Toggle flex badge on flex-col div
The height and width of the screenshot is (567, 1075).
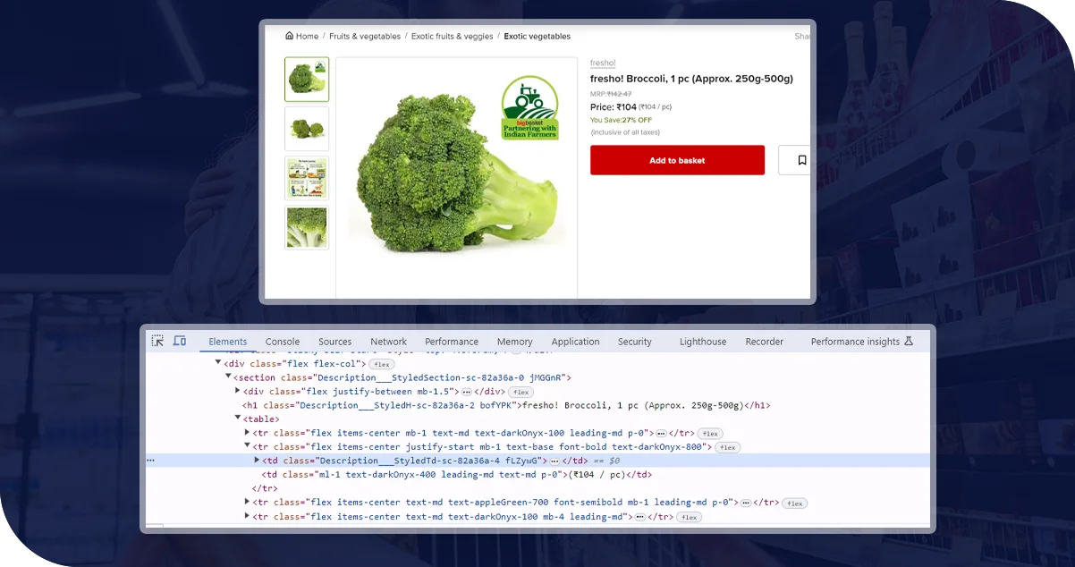(382, 364)
